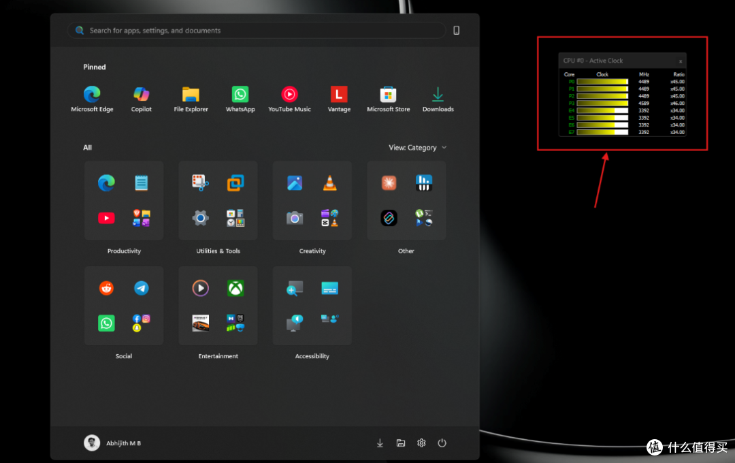
Task: Open orange starburst app in Other
Action: click(x=389, y=182)
